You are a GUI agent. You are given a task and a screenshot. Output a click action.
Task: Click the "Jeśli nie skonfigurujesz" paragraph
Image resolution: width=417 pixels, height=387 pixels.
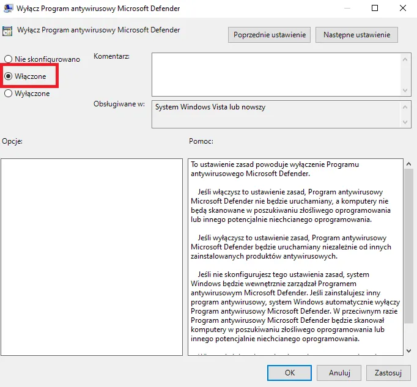295,306
